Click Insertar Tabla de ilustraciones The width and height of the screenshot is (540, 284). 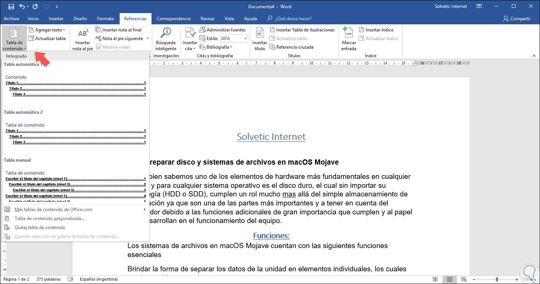(302, 30)
